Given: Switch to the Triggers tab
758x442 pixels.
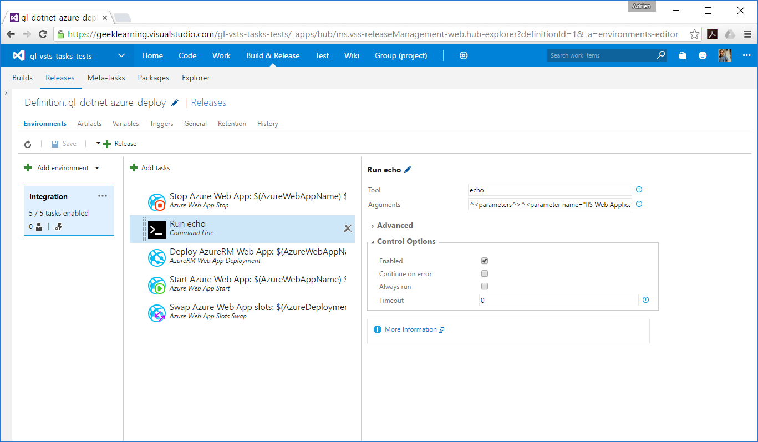Looking at the screenshot, I should click(161, 124).
